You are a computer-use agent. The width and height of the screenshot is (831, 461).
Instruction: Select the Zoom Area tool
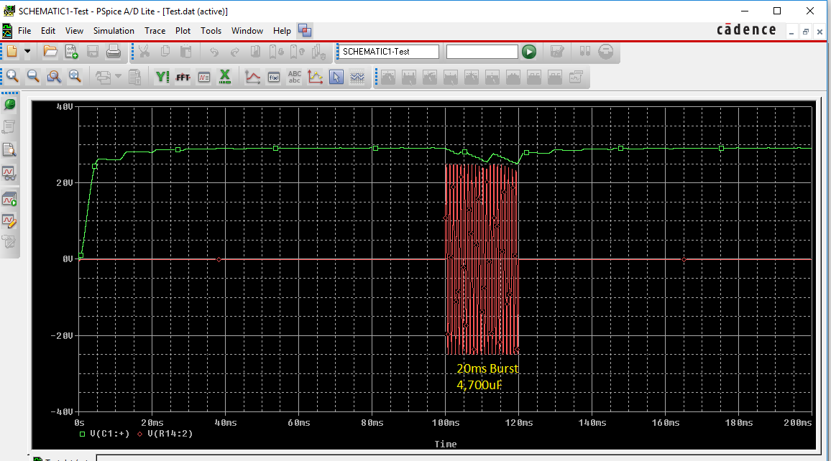point(53,77)
